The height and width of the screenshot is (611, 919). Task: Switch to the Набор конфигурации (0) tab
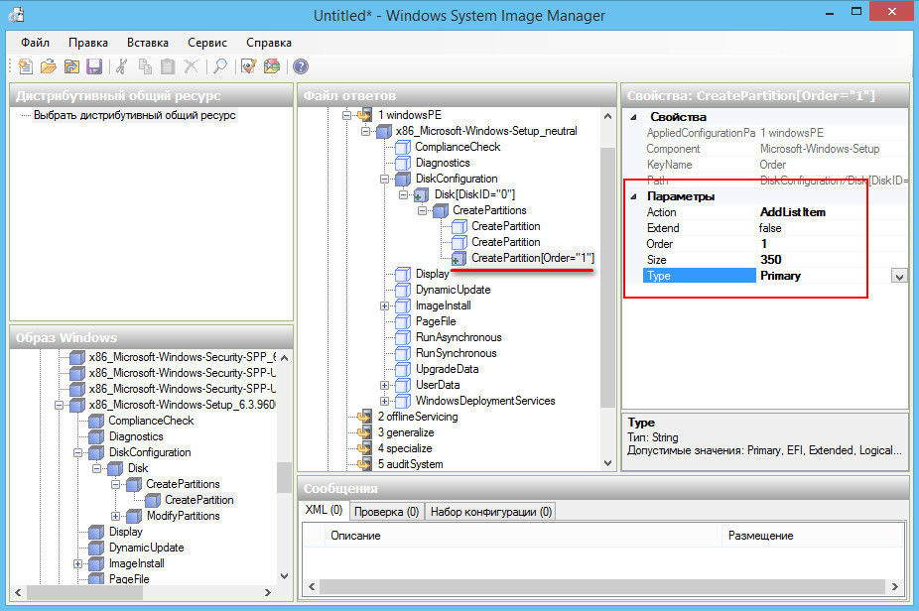[491, 512]
